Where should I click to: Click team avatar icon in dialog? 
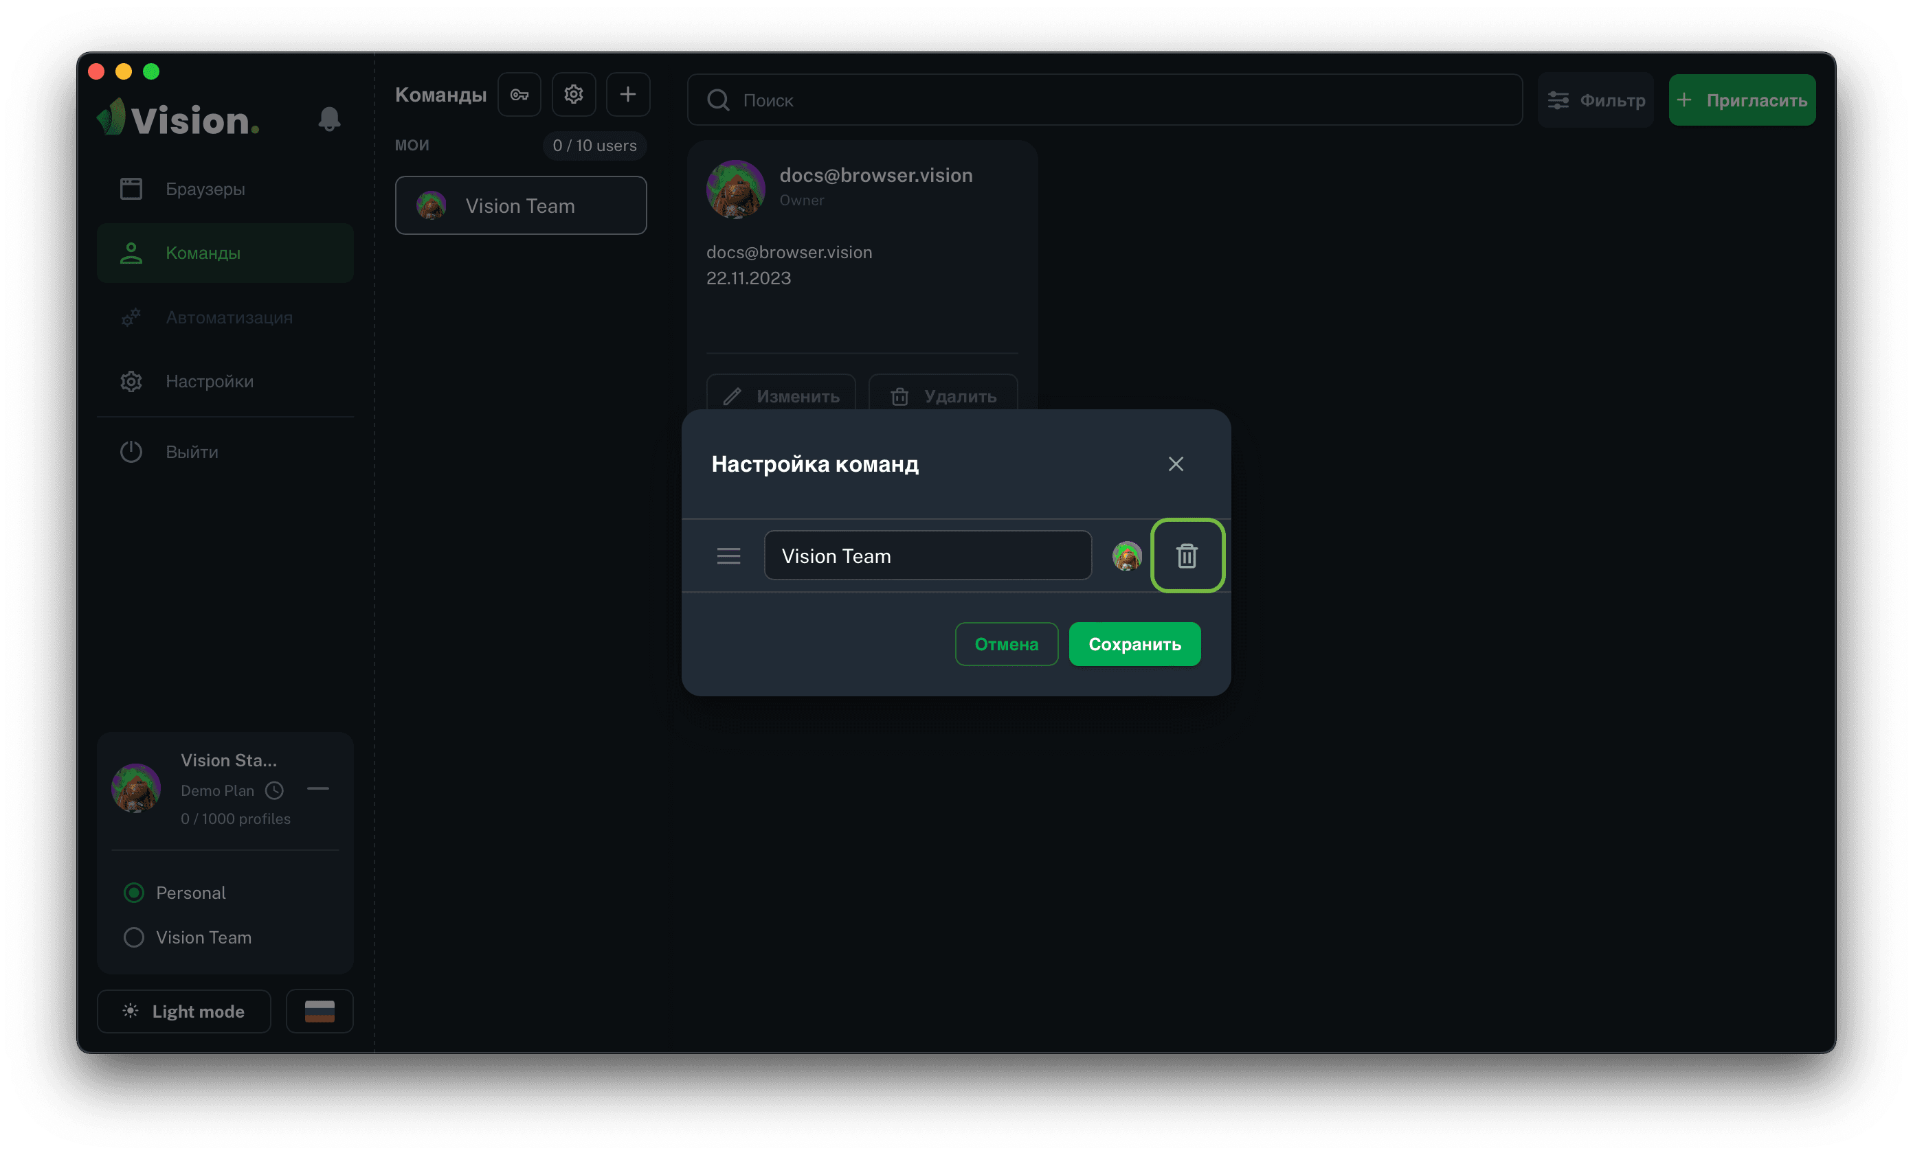click(x=1126, y=556)
